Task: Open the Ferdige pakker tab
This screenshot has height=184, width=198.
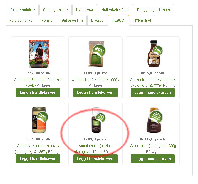Action: (x=21, y=21)
